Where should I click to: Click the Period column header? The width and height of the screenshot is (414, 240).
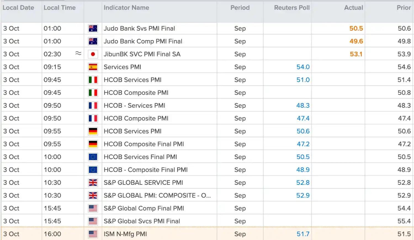tap(240, 8)
